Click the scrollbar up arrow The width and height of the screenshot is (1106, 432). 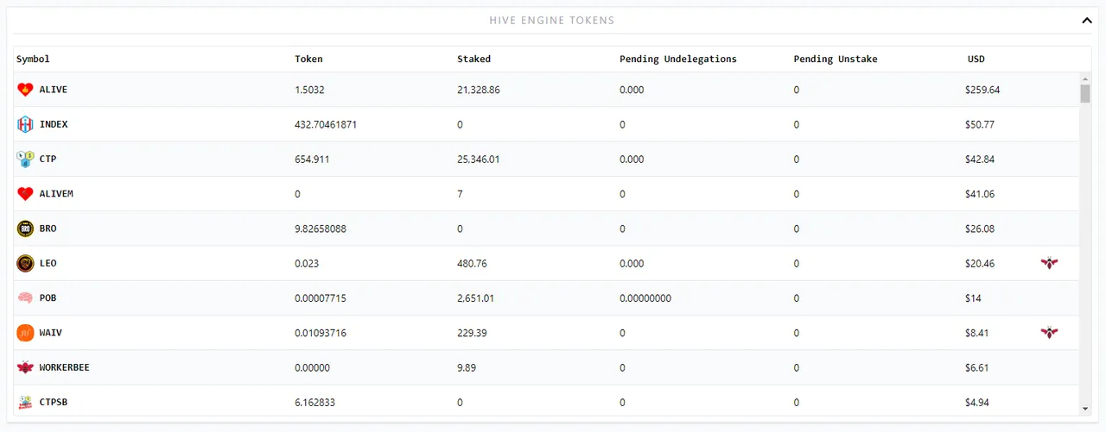(x=1085, y=78)
